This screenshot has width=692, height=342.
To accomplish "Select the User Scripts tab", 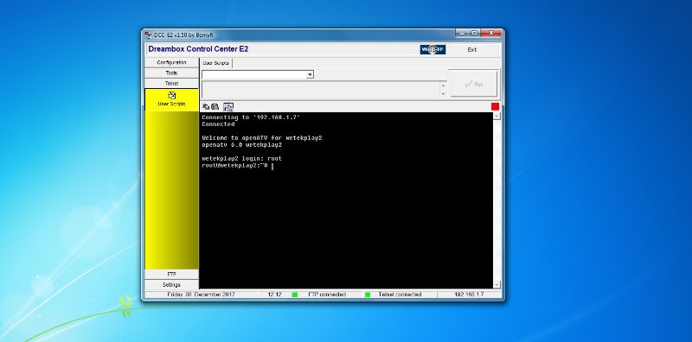I will [215, 63].
